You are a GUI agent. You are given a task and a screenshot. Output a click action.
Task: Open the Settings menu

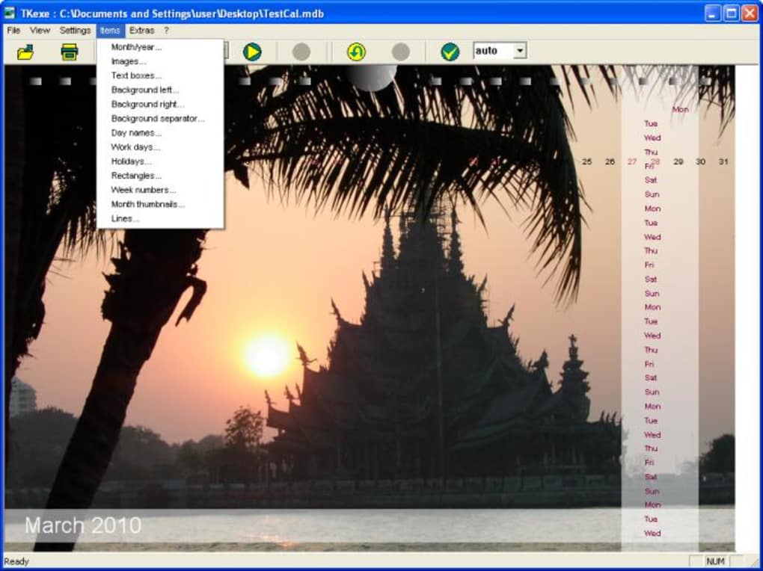point(75,30)
